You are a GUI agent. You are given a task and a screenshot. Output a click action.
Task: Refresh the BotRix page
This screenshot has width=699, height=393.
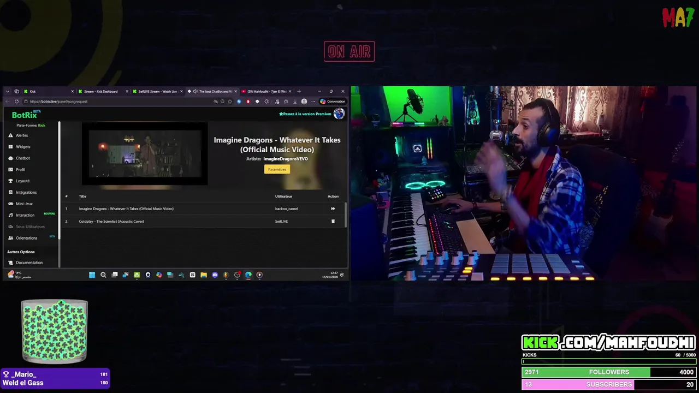(16, 102)
